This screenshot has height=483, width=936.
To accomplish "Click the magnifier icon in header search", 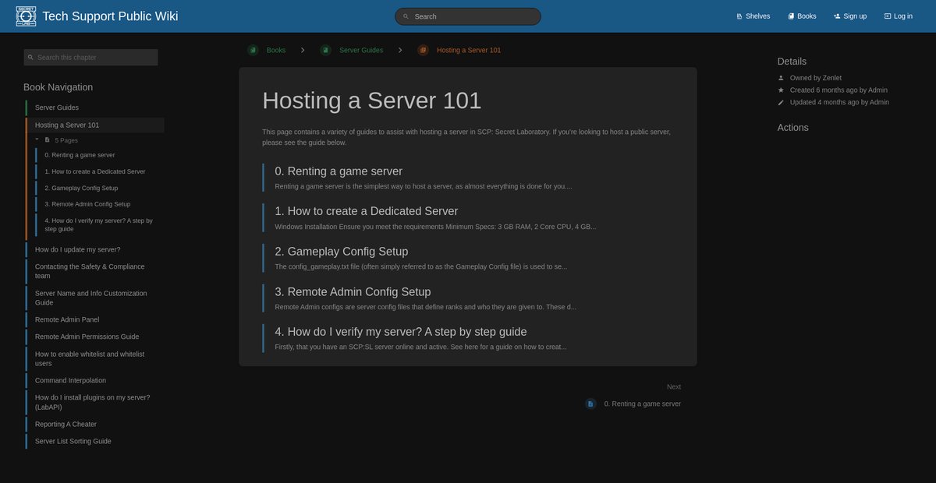I will pos(406,16).
